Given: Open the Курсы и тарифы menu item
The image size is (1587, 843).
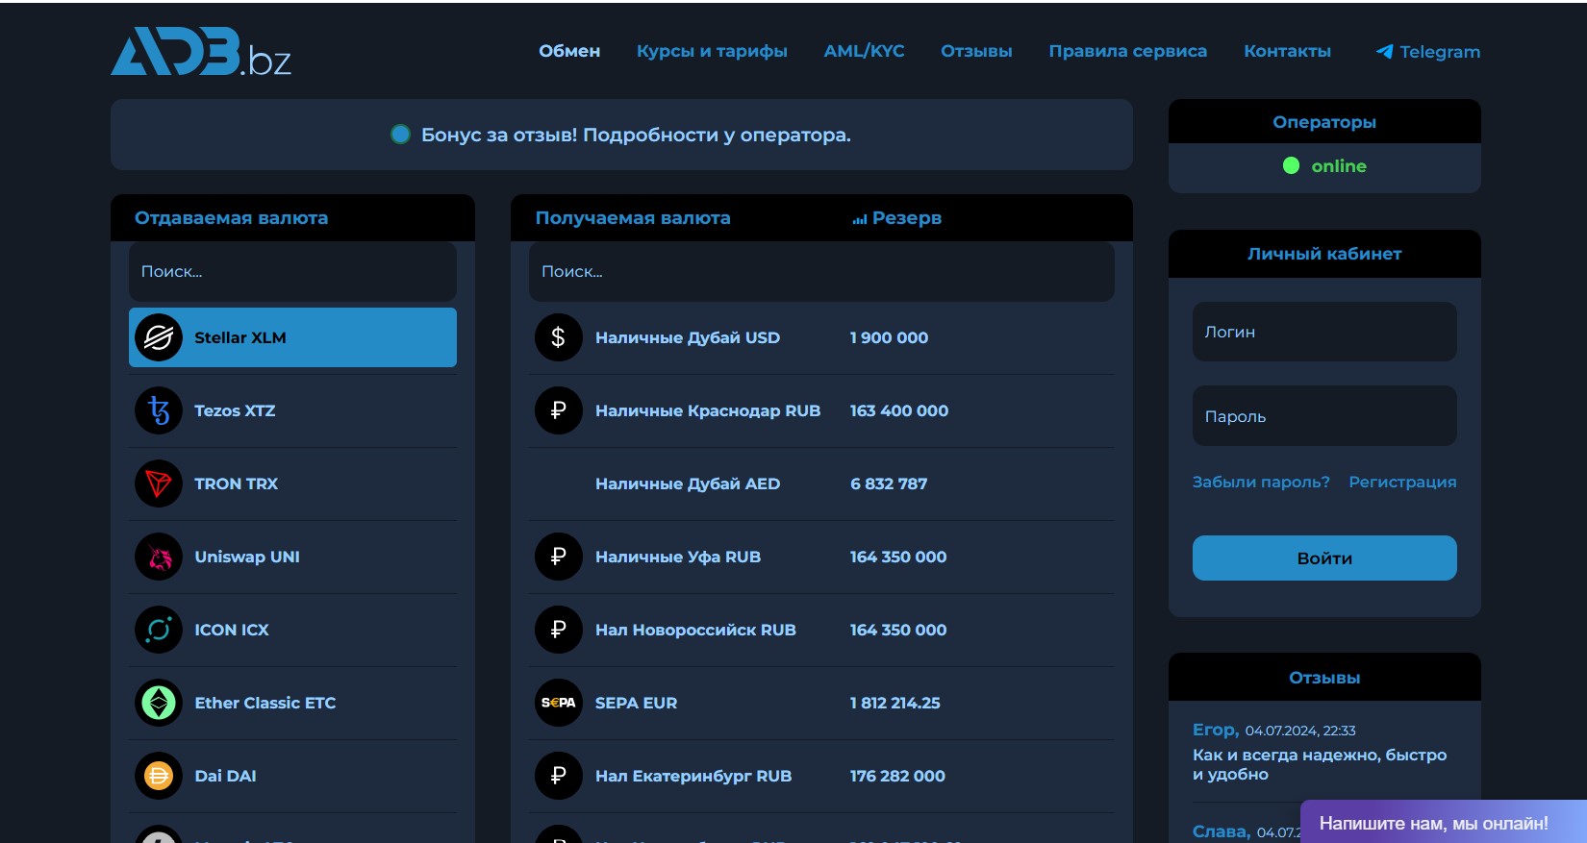Looking at the screenshot, I should pyautogui.click(x=712, y=51).
